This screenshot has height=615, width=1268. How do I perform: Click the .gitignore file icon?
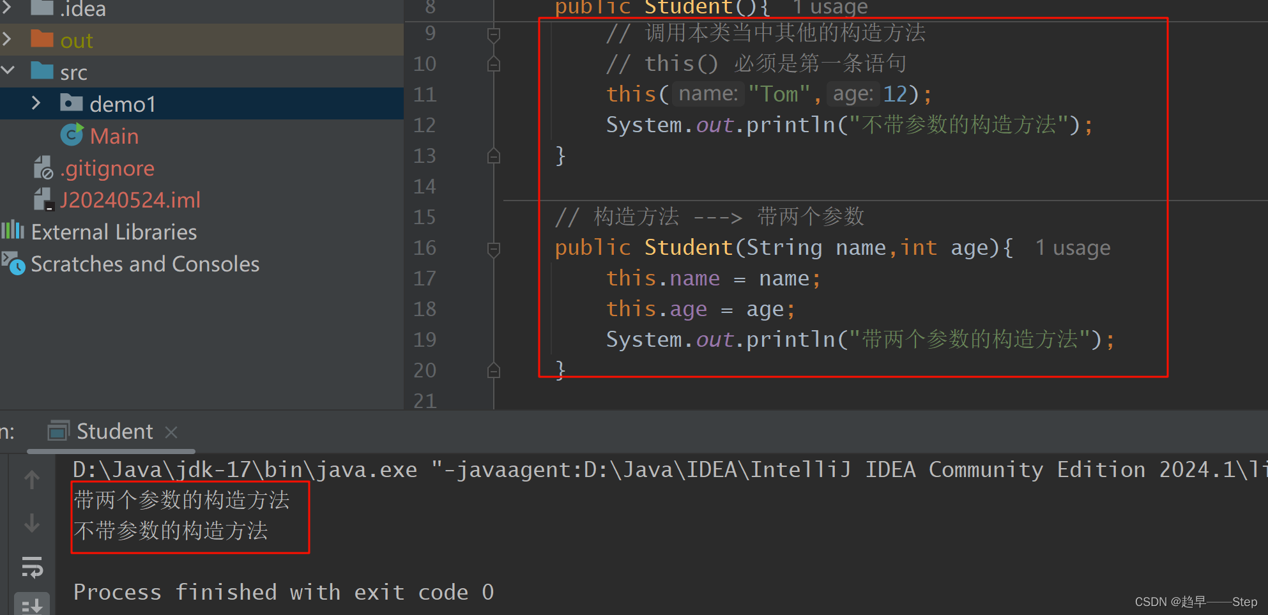click(x=43, y=167)
